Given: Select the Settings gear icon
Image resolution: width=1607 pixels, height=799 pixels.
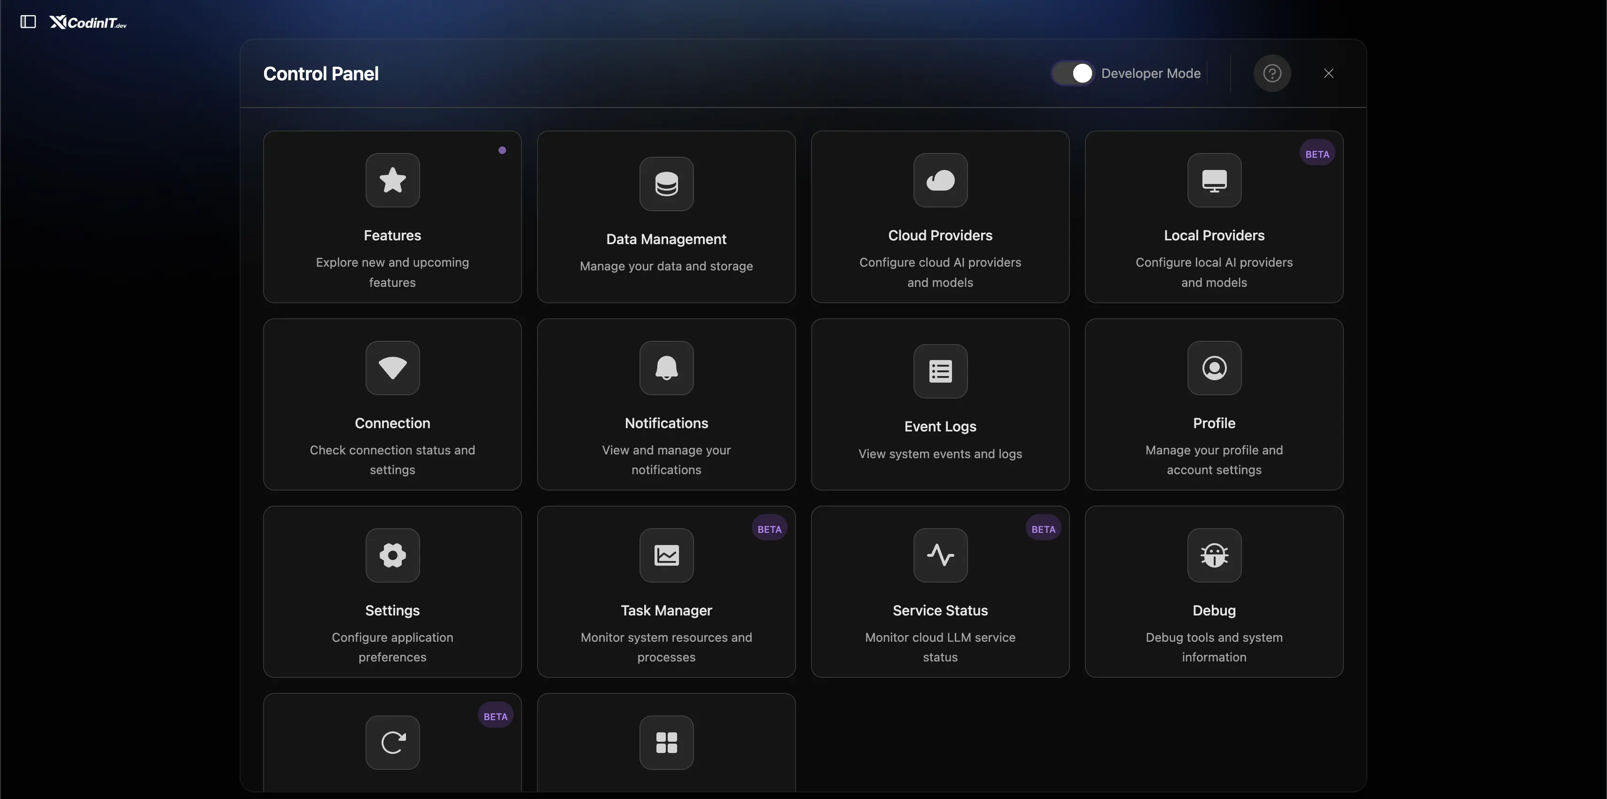Looking at the screenshot, I should coord(392,555).
